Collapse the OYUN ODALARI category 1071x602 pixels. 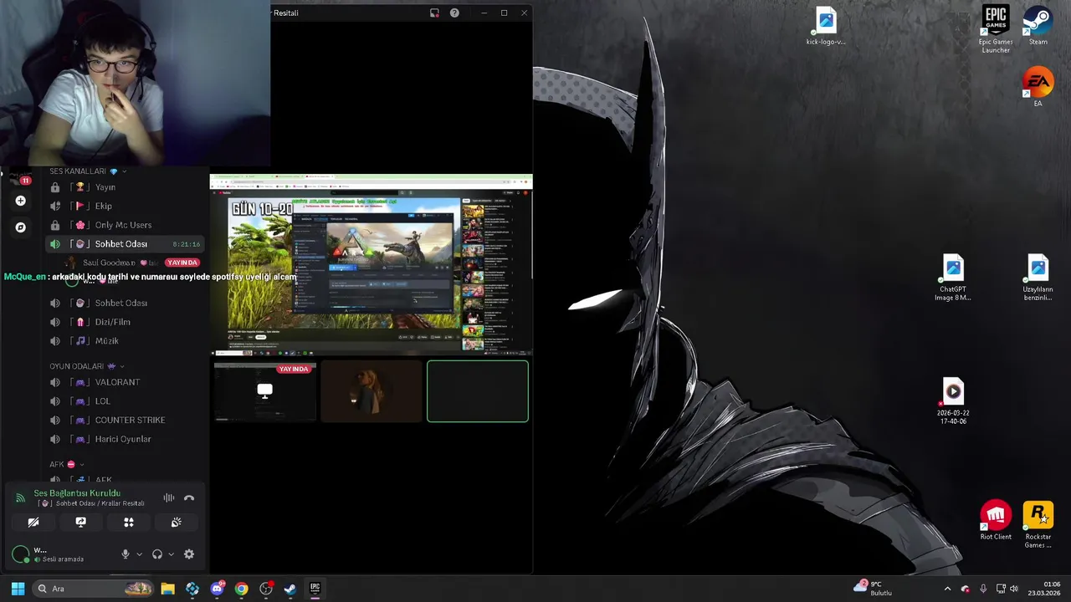point(86,366)
